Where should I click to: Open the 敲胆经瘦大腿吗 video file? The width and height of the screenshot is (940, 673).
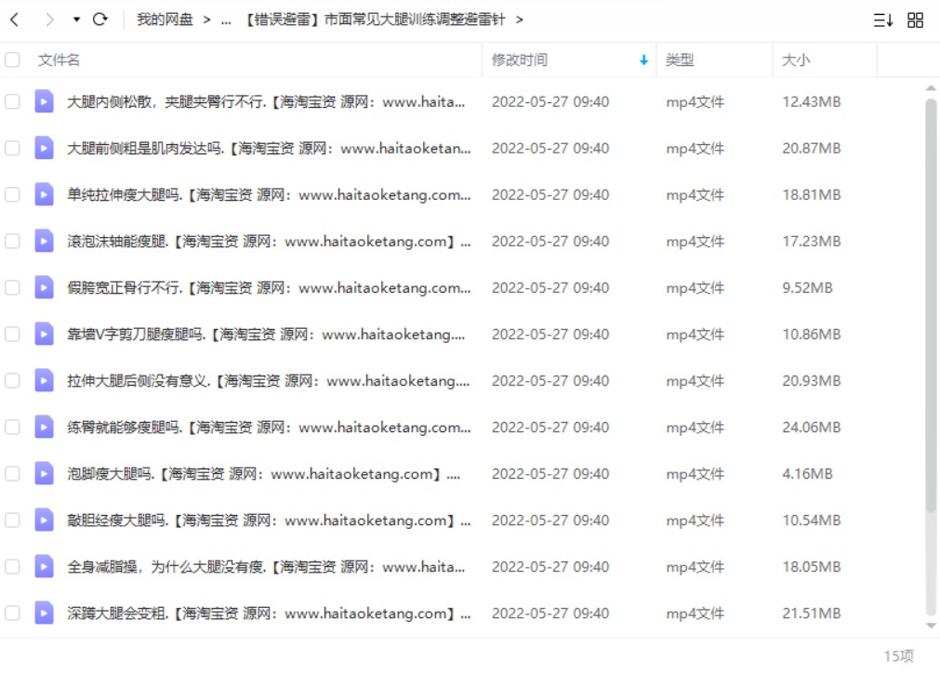(269, 521)
